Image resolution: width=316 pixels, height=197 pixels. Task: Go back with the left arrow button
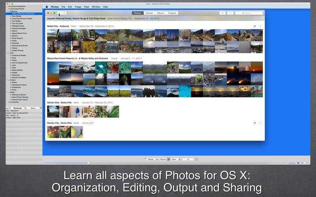click(x=60, y=13)
